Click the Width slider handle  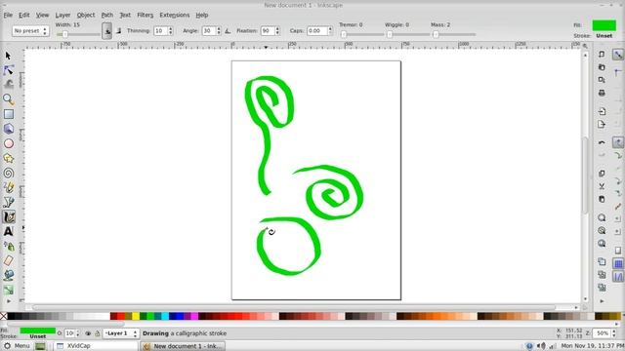click(65, 35)
